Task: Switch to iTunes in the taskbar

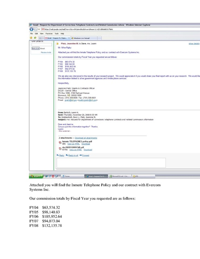Action: [x=72, y=176]
